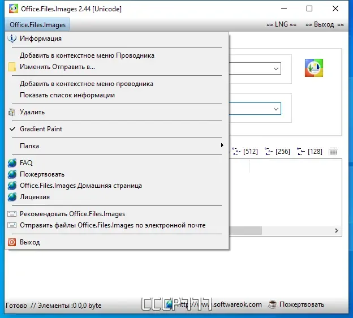The width and height of the screenshot is (353, 318).
Task: Expand the Папка submenu arrow
Action: pyautogui.click(x=222, y=145)
